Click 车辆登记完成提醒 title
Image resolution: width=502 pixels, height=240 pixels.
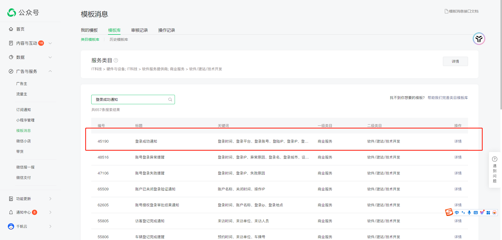[x=150, y=237]
